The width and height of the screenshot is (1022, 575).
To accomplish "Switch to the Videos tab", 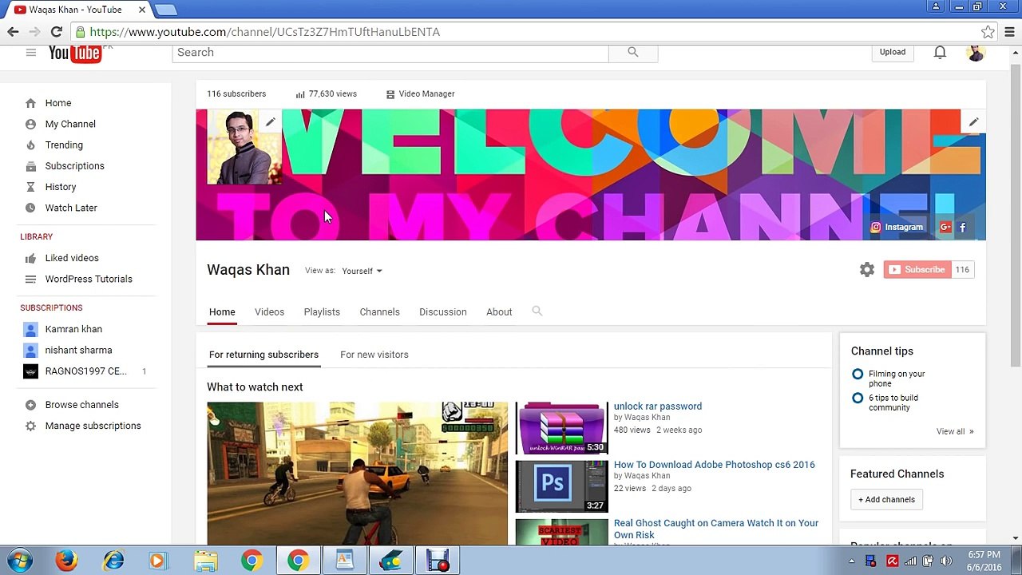I will coord(269,312).
